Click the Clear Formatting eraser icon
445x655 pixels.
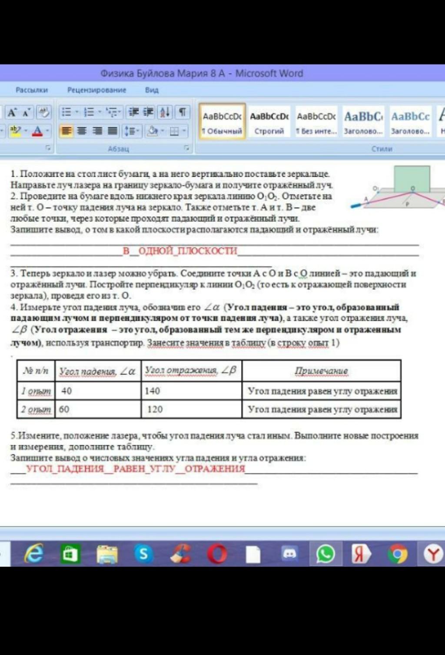[43, 113]
